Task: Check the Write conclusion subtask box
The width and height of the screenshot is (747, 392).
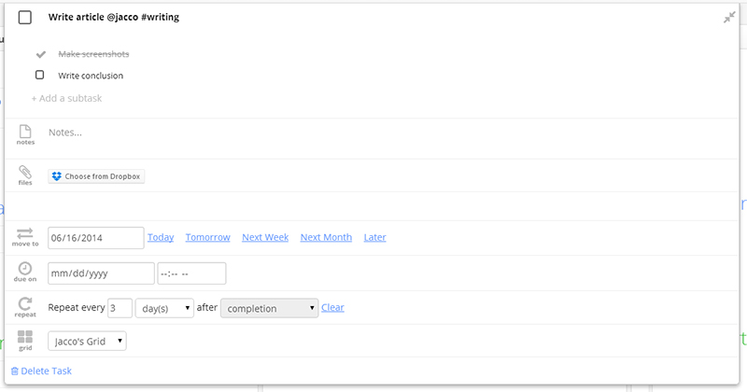Action: click(x=39, y=75)
